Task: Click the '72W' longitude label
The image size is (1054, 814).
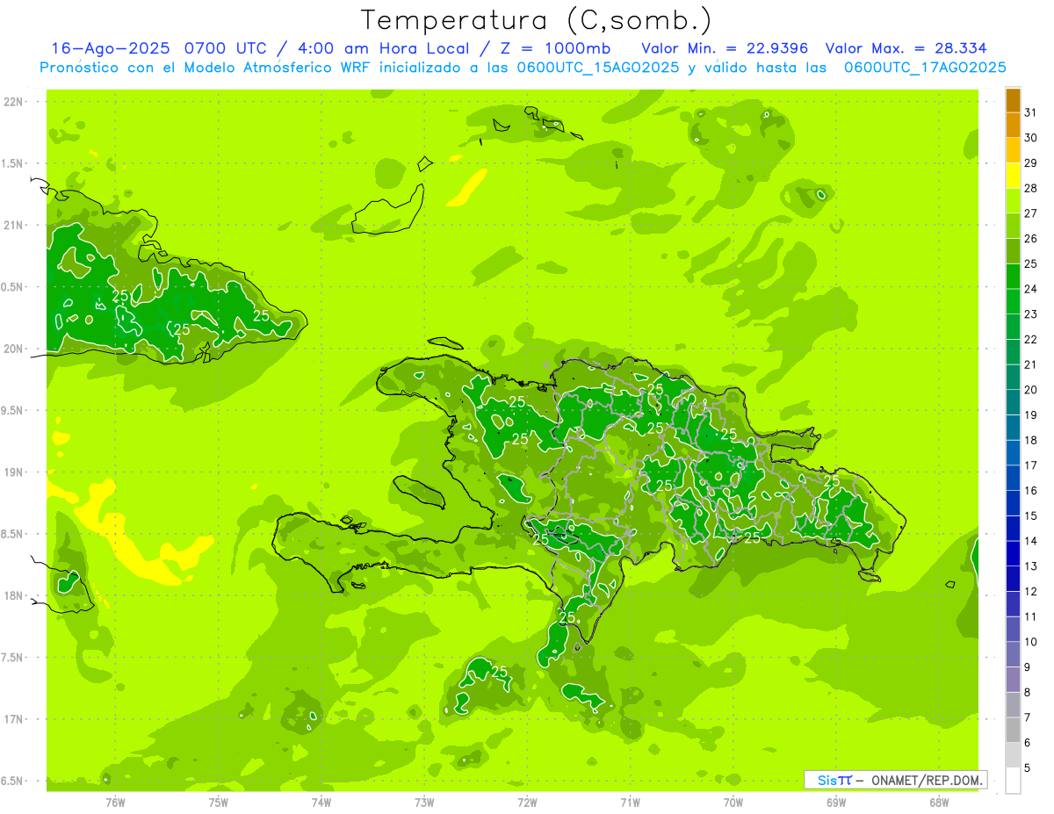Action: coord(527,803)
